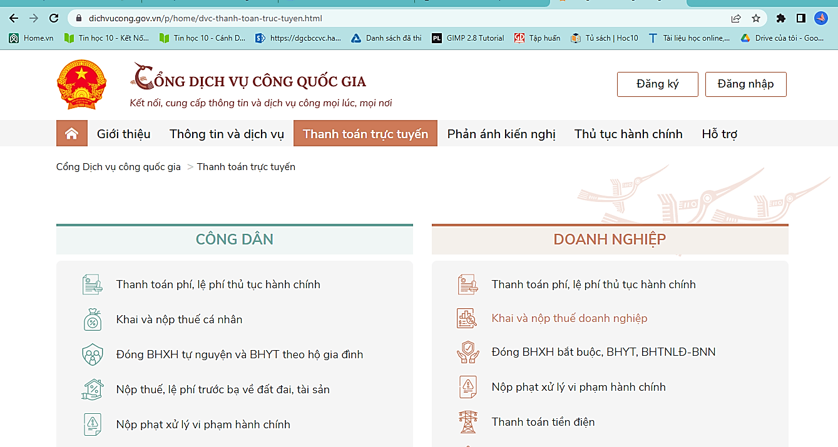
Task: Click the national emblem logo
Action: 81,85
